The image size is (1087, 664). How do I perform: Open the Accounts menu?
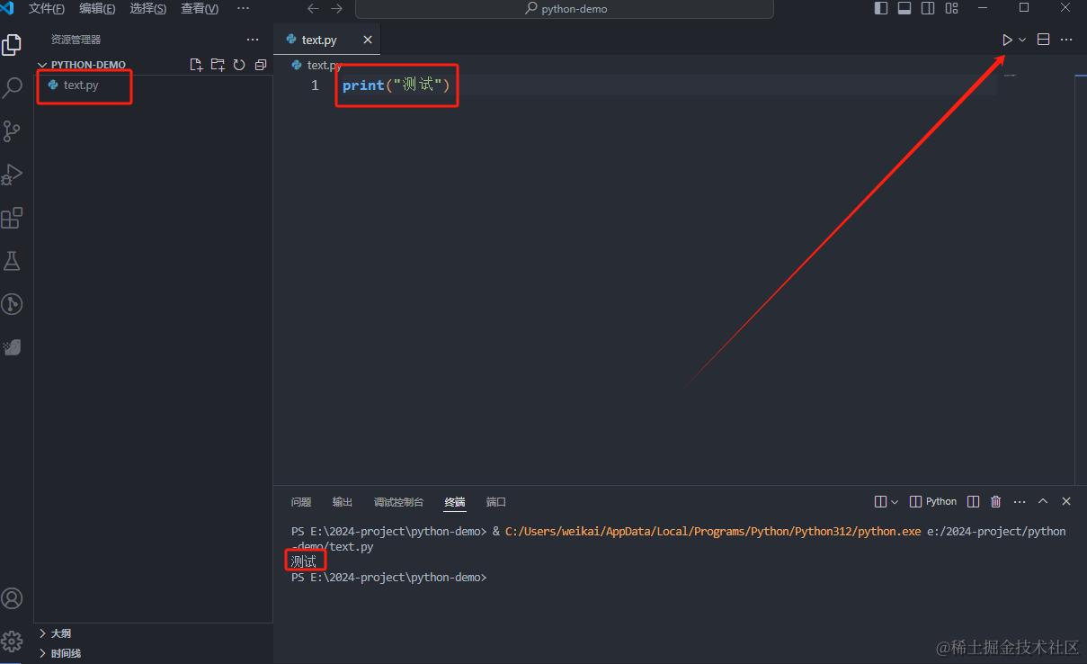12,598
